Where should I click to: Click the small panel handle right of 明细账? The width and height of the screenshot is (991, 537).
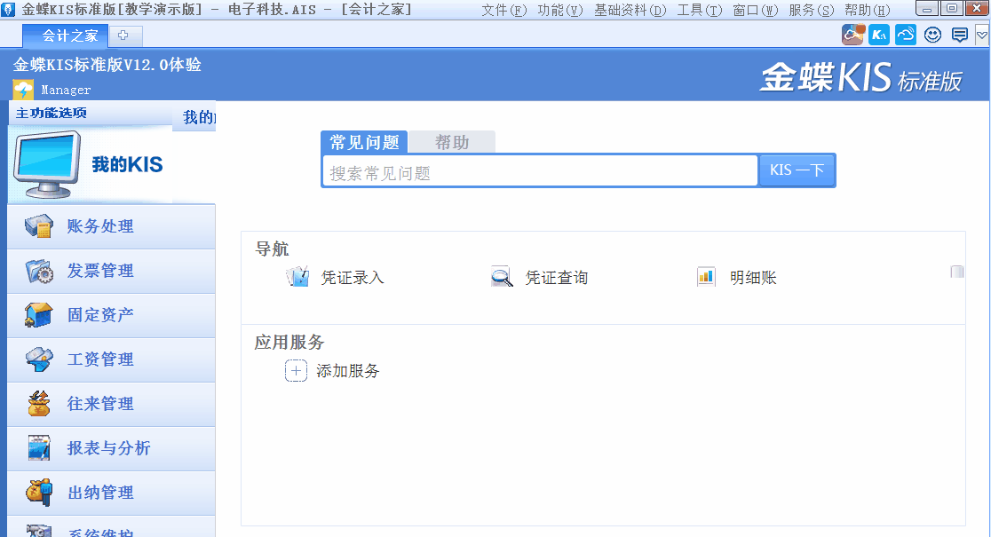tap(957, 272)
